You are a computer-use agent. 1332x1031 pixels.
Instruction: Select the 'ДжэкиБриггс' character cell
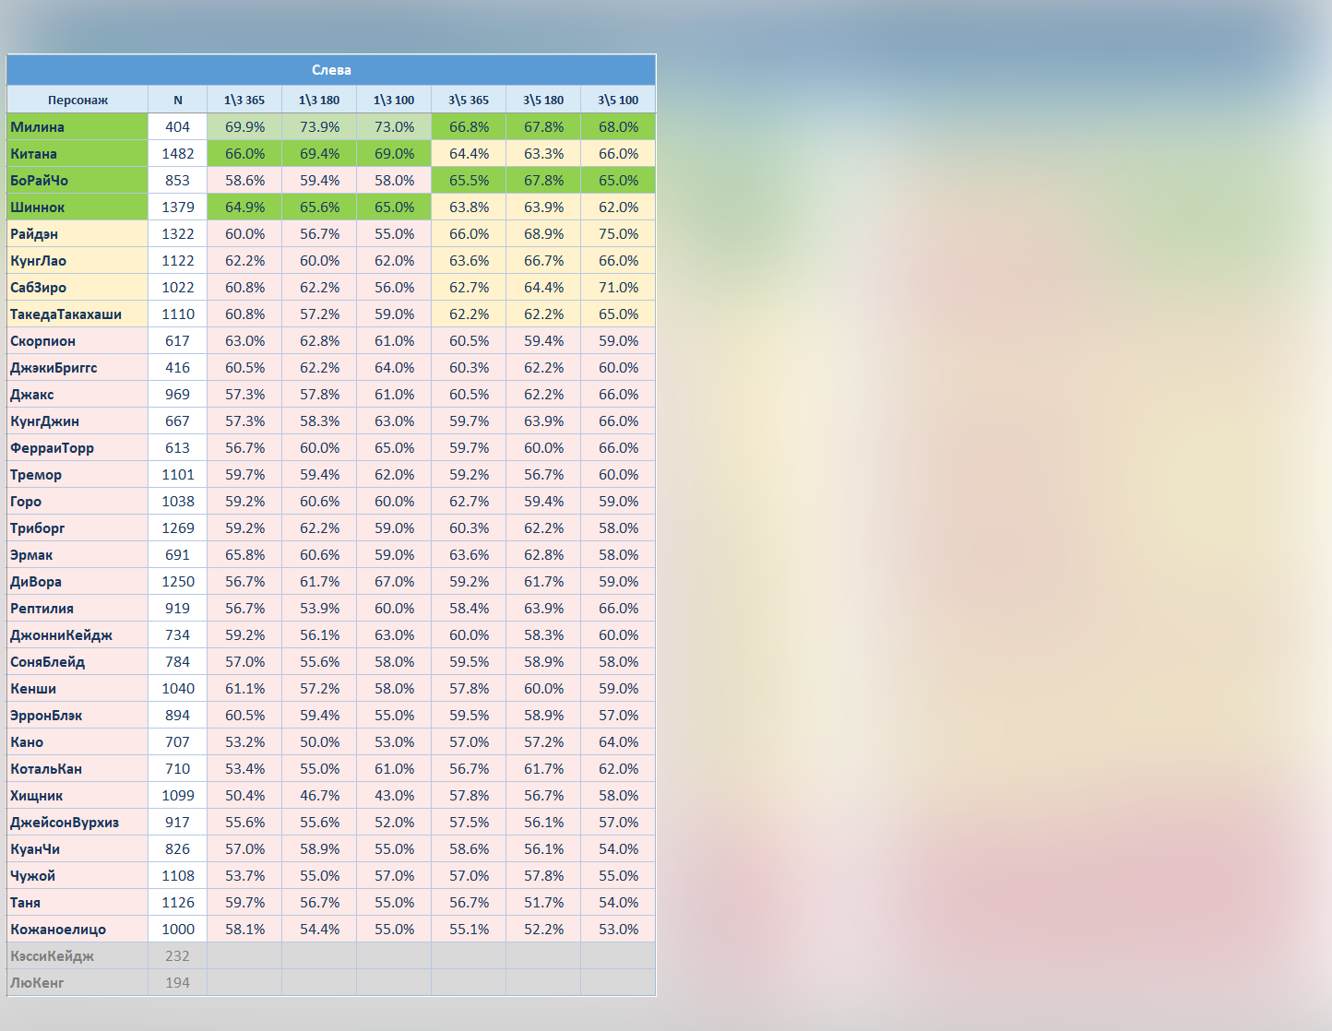coord(77,368)
